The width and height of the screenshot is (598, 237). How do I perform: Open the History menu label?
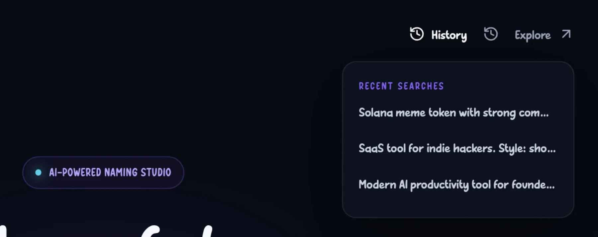pyautogui.click(x=449, y=35)
